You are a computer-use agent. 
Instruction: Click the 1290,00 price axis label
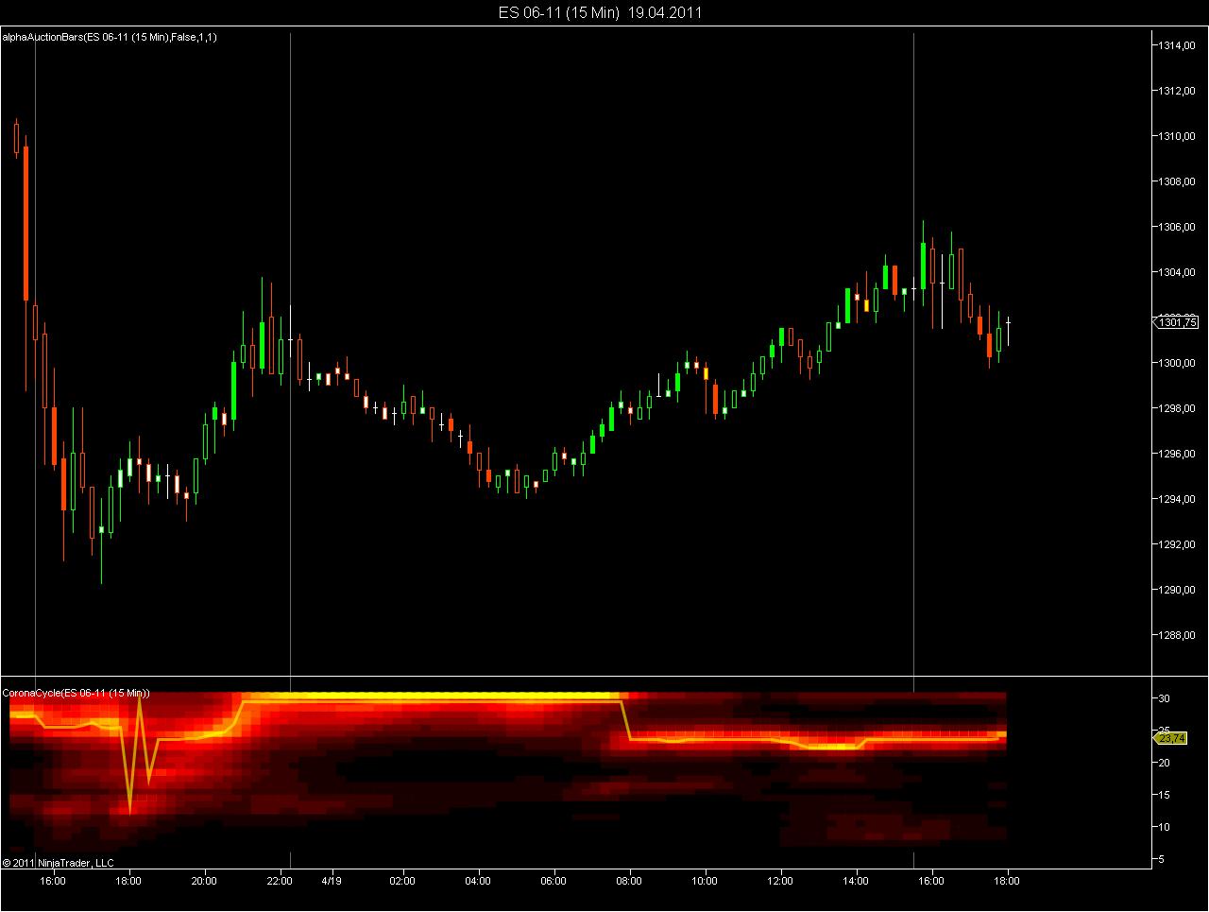tap(1178, 590)
